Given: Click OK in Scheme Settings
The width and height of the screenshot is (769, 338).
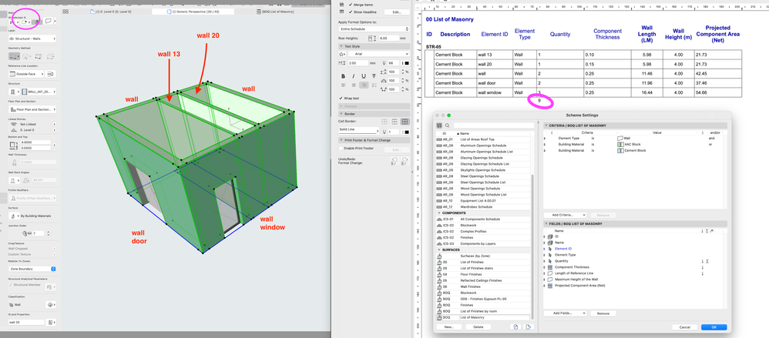Looking at the screenshot, I should pyautogui.click(x=714, y=327).
